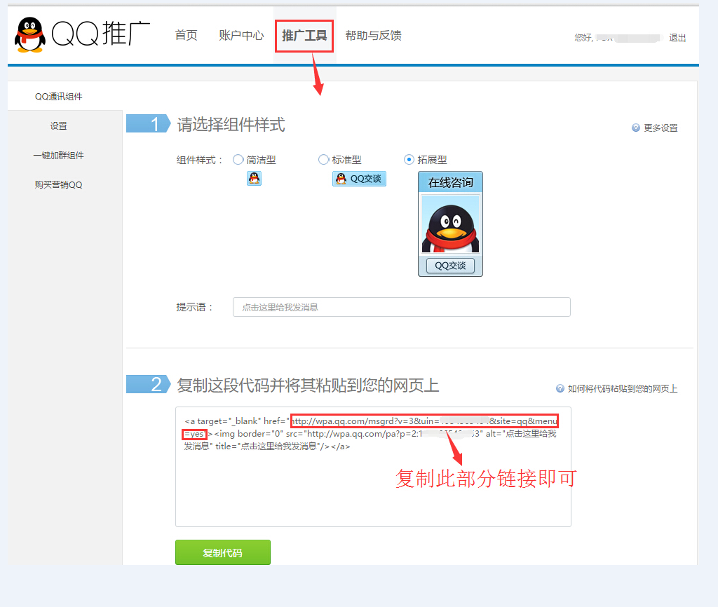Open 设置 in the left sidebar

(x=59, y=126)
